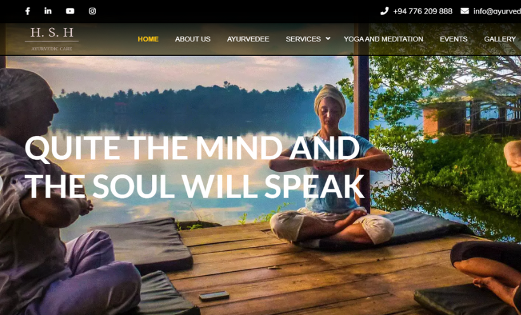
Task: Click the info@ayurved email address
Action: tap(497, 11)
